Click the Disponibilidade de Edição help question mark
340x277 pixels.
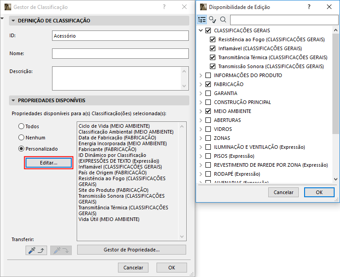[x=309, y=7]
